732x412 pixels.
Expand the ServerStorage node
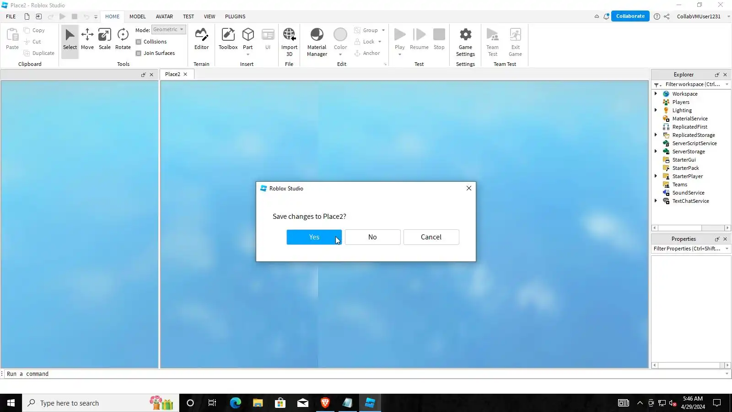656,152
